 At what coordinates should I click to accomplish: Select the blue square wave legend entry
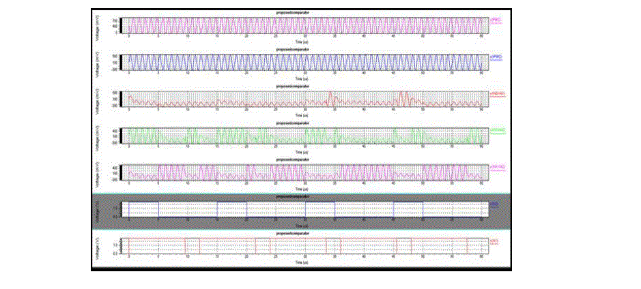[x=496, y=204]
